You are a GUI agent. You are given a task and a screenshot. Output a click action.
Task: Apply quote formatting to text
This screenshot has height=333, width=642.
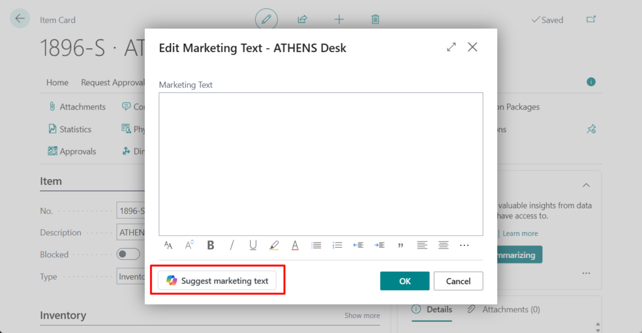point(401,245)
